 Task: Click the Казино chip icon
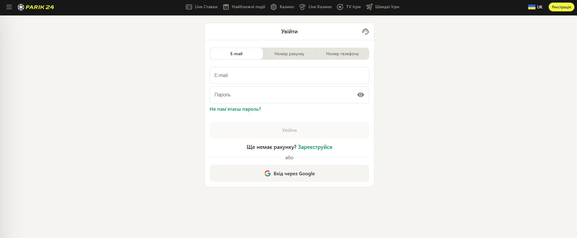[x=274, y=7]
